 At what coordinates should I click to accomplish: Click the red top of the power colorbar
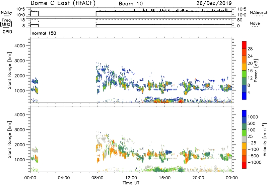click(x=244, y=45)
